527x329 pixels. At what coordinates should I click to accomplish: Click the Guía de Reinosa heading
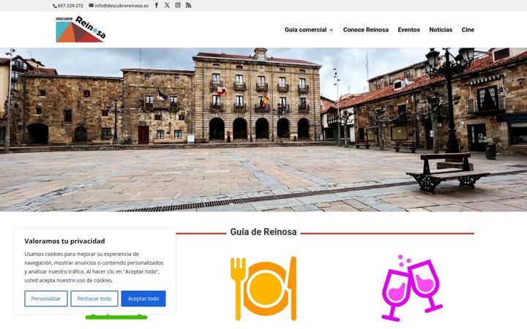(263, 232)
